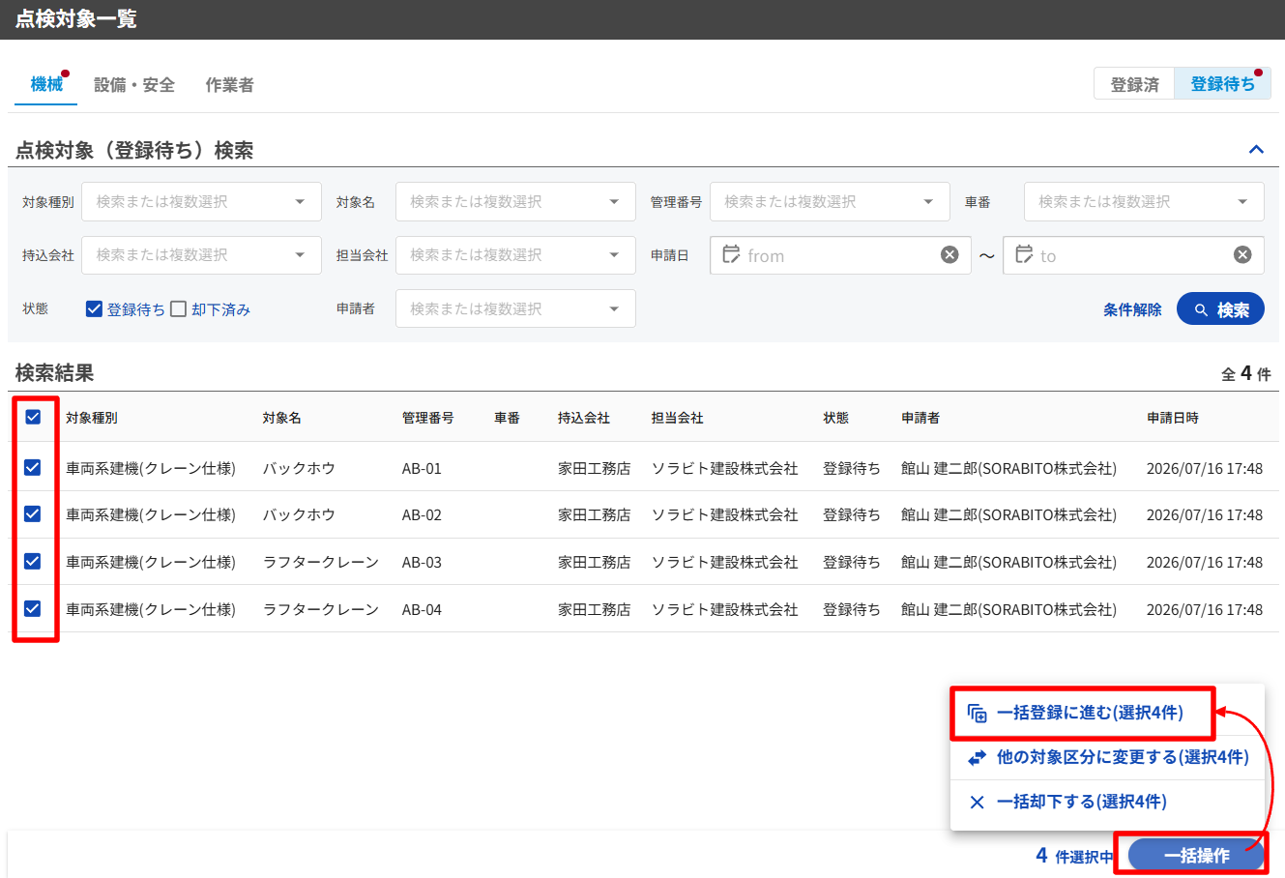Open the 対象種別 dropdown

(201, 201)
